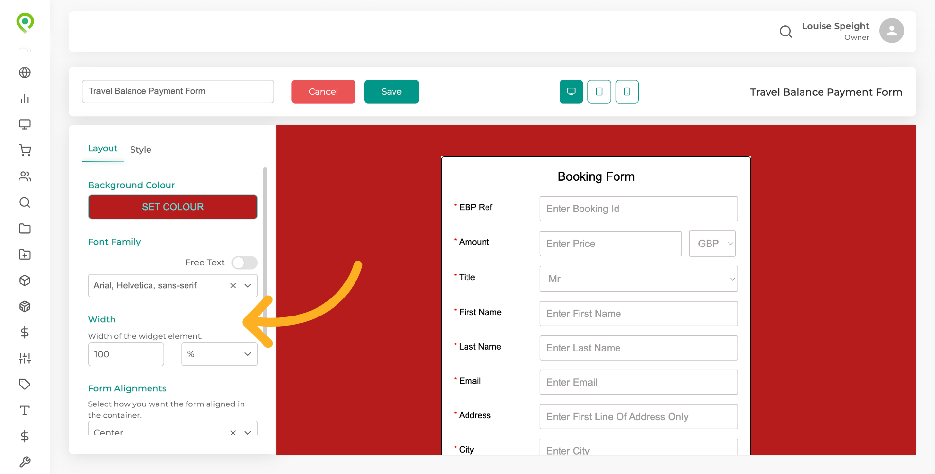Open the bar chart analytics icon
The width and height of the screenshot is (935, 474).
(25, 99)
